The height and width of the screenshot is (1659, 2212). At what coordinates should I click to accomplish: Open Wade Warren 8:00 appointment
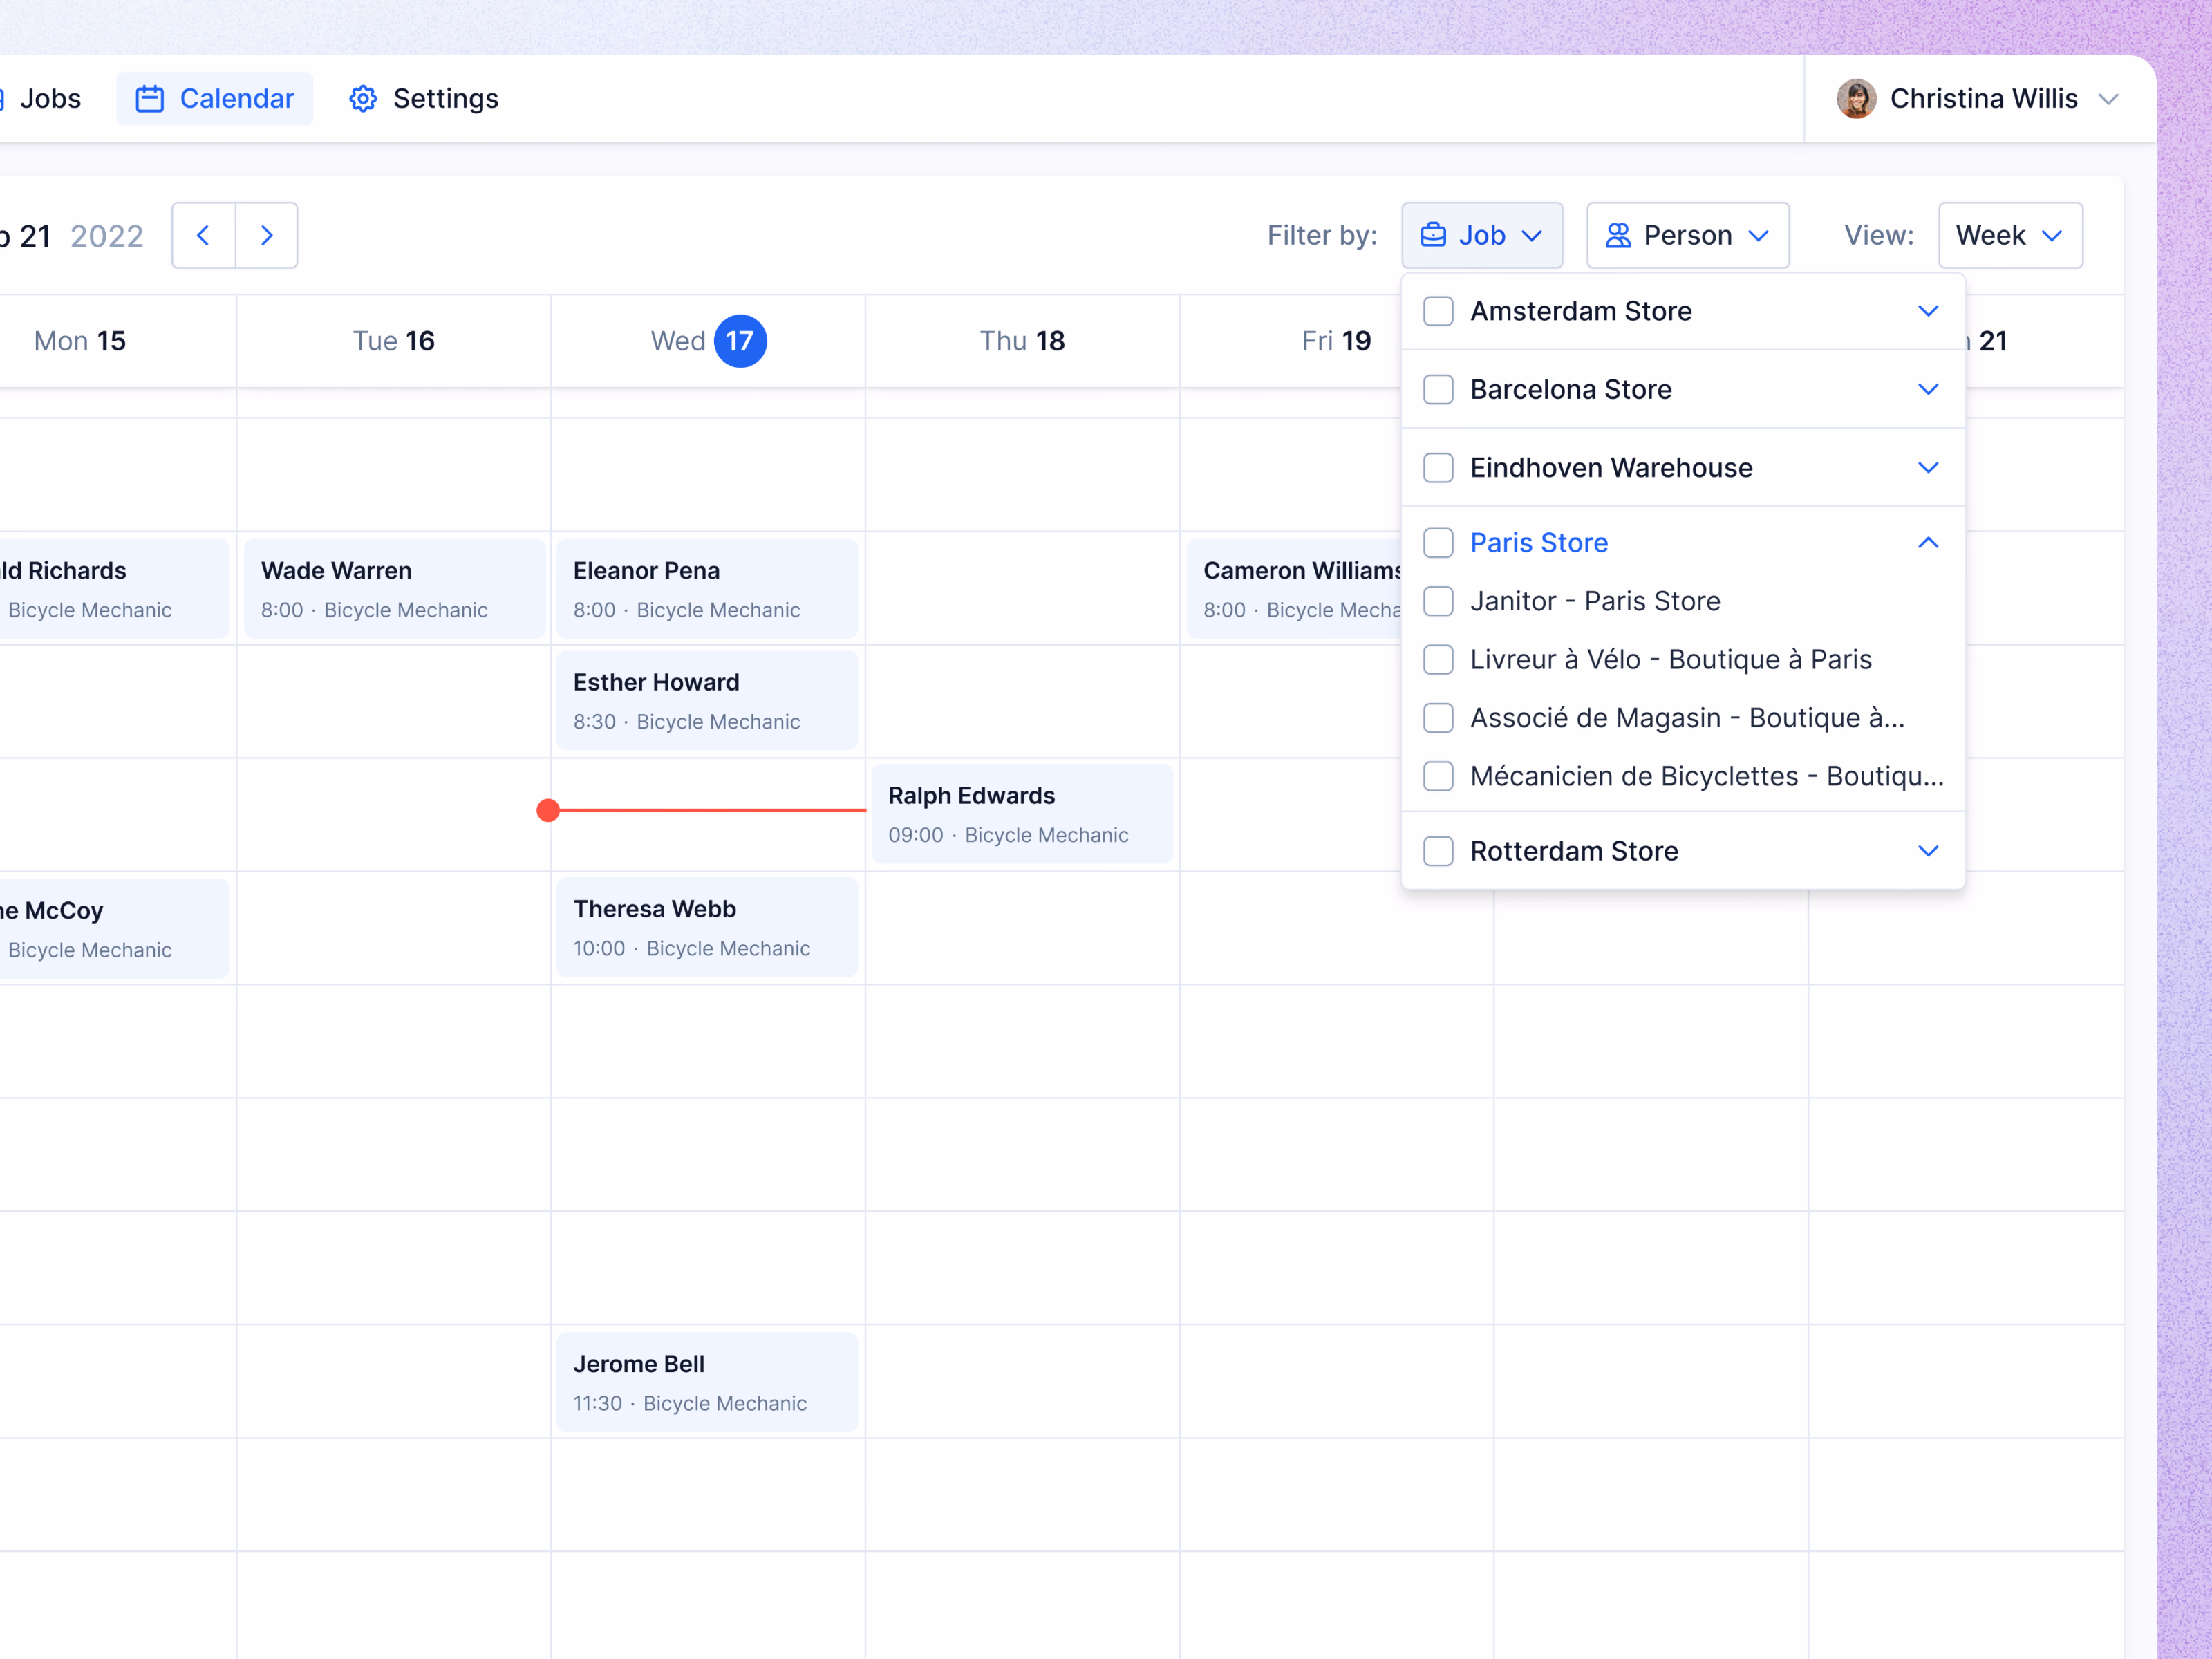[395, 589]
